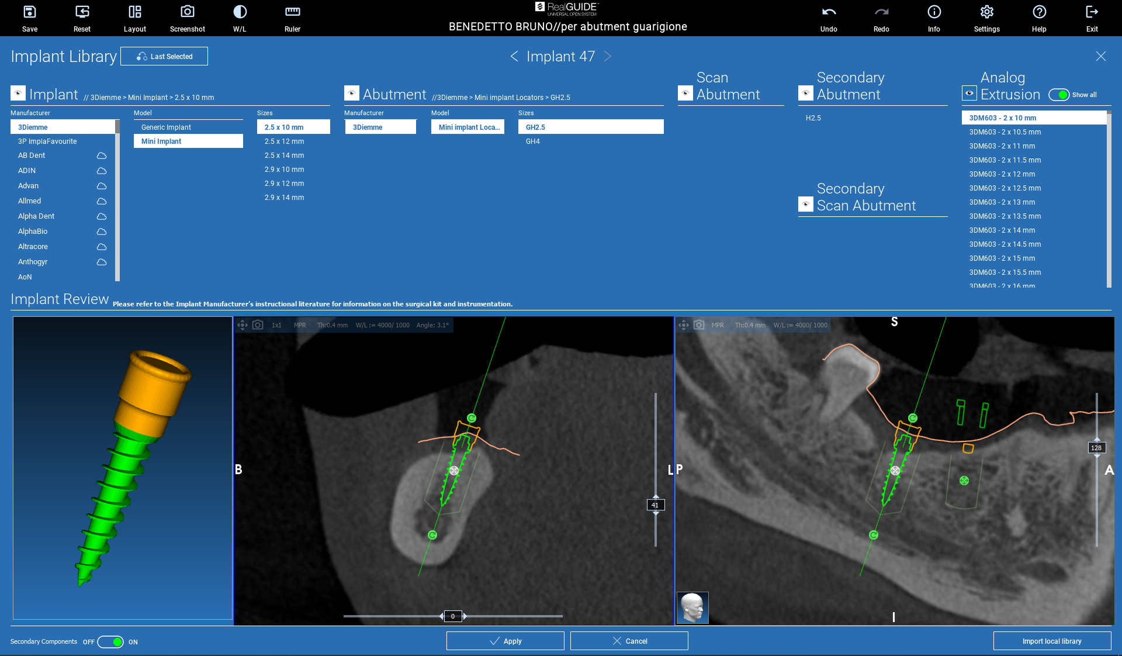Go to next implant with right chevron

pyautogui.click(x=608, y=56)
